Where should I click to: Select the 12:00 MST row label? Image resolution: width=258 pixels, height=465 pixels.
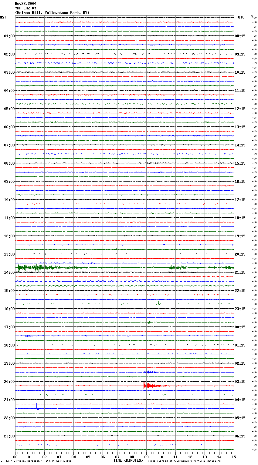(x=9, y=236)
